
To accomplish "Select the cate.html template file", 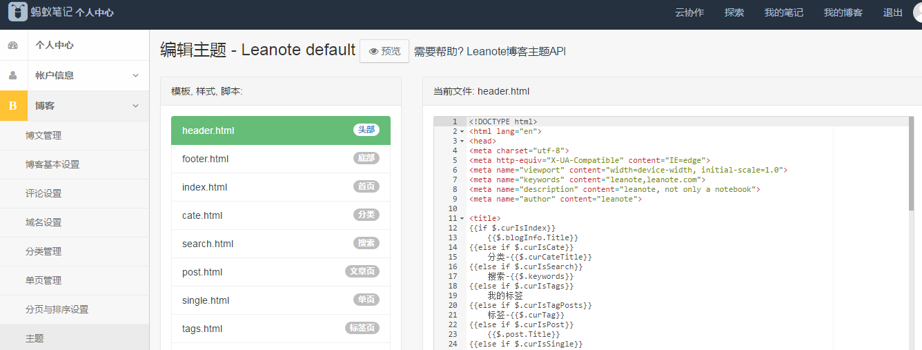I will point(281,215).
